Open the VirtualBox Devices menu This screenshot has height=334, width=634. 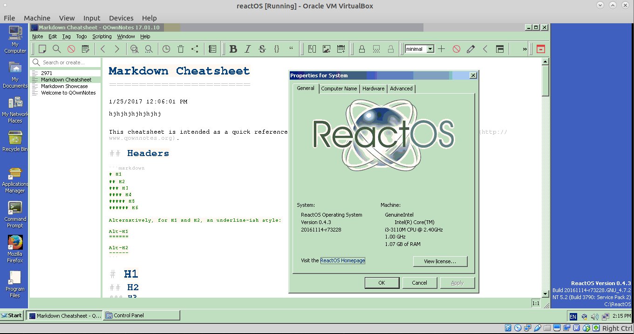point(121,18)
